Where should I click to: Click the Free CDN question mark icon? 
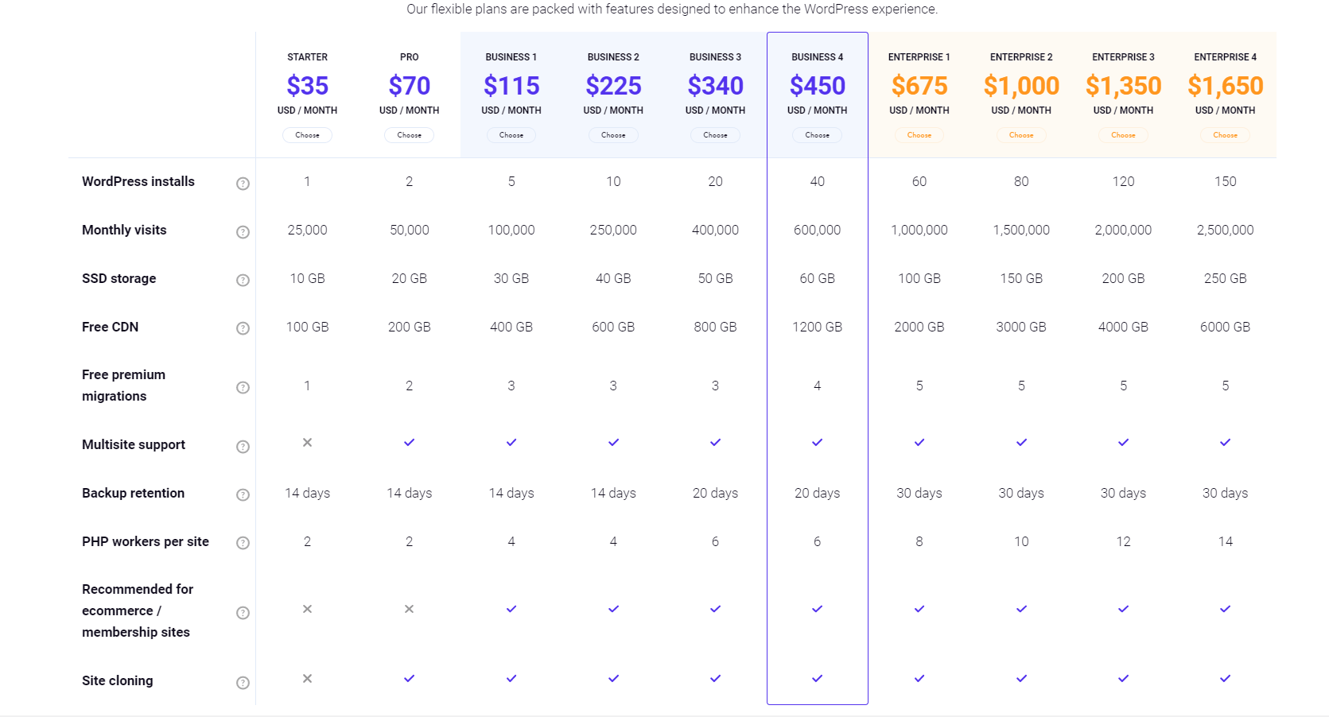[243, 328]
